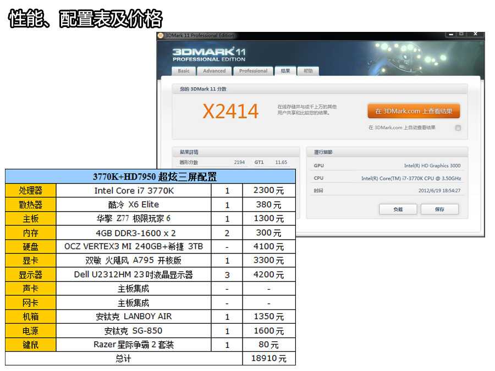Open the Advanced tab
The height and width of the screenshot is (371, 495).
pos(214,71)
